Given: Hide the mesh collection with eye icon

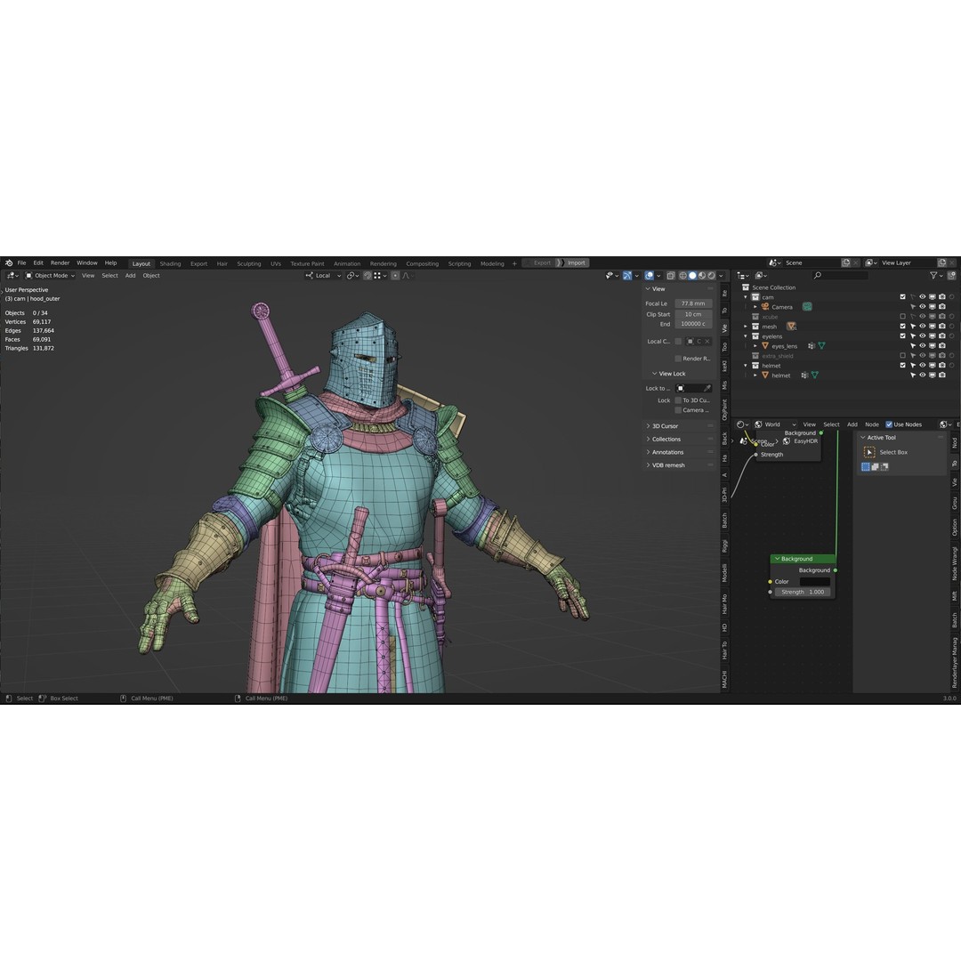Looking at the screenshot, I should click(x=923, y=327).
